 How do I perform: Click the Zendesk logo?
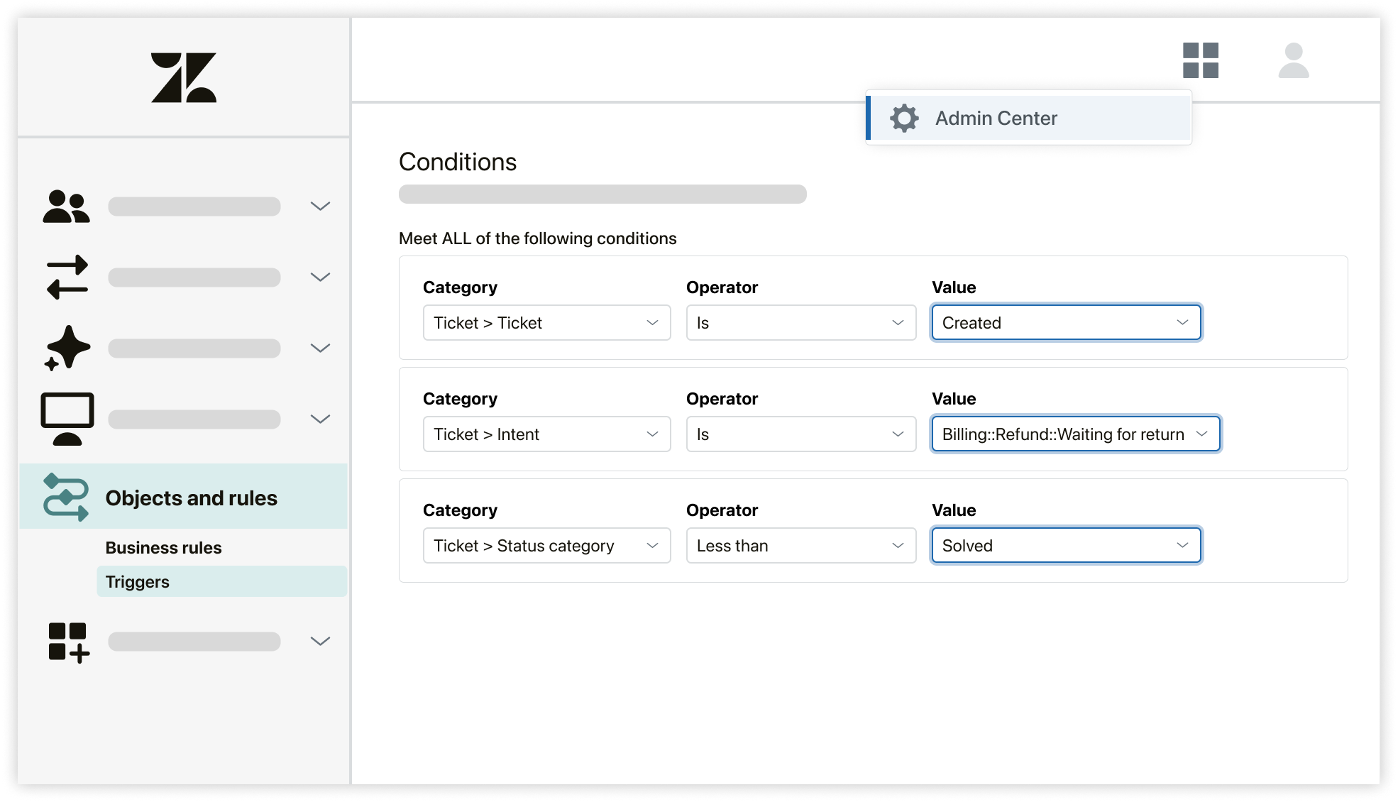point(183,78)
